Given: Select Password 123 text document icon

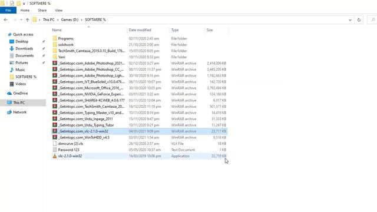Looking at the screenshot, I should [x=55, y=150].
